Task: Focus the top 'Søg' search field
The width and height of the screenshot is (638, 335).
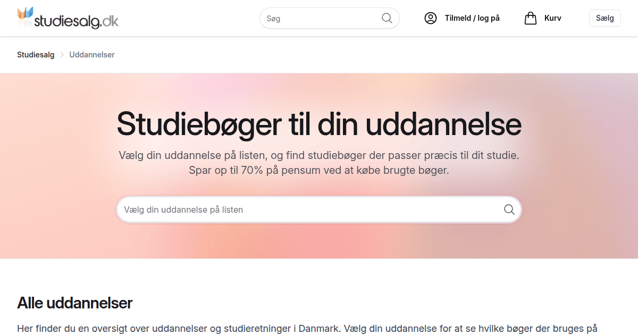Action: click(322, 18)
